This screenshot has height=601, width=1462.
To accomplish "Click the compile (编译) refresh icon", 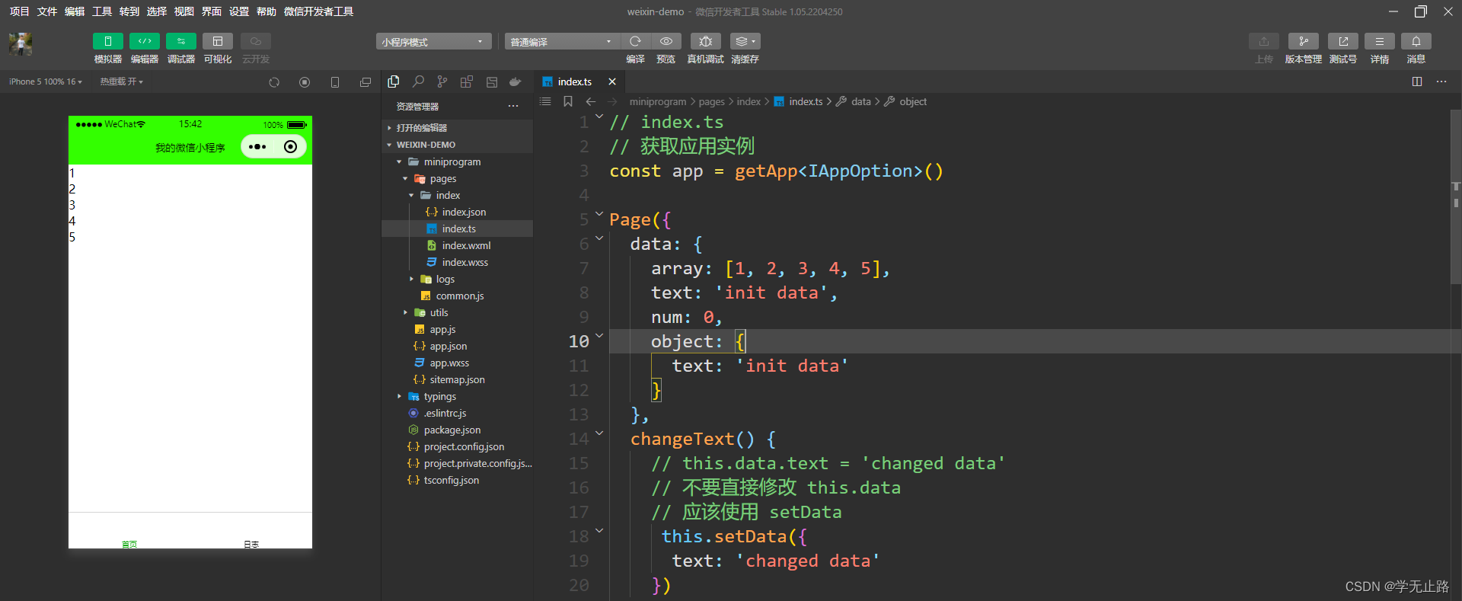I will click(635, 41).
